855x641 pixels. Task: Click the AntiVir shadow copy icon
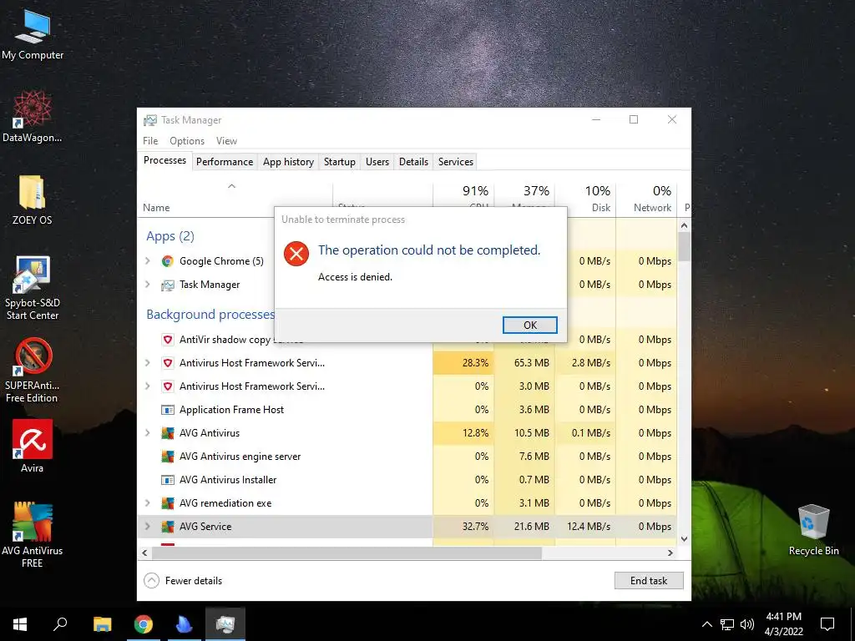click(x=167, y=340)
